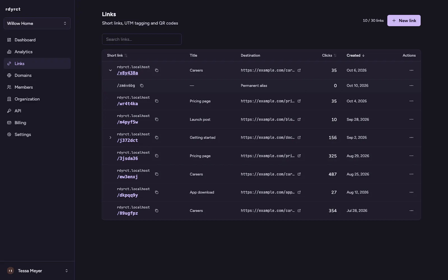
Task: Focus the Search links field
Action: pos(142,39)
